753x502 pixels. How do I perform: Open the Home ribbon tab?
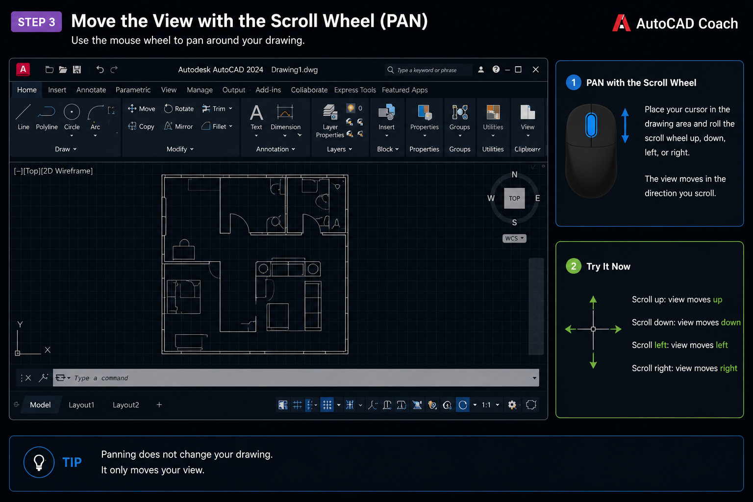27,90
